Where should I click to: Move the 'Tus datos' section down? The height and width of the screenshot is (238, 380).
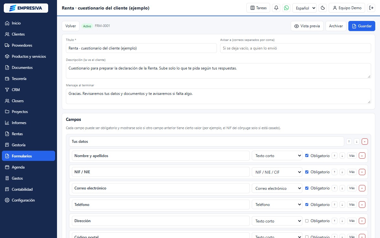pyautogui.click(x=357, y=142)
